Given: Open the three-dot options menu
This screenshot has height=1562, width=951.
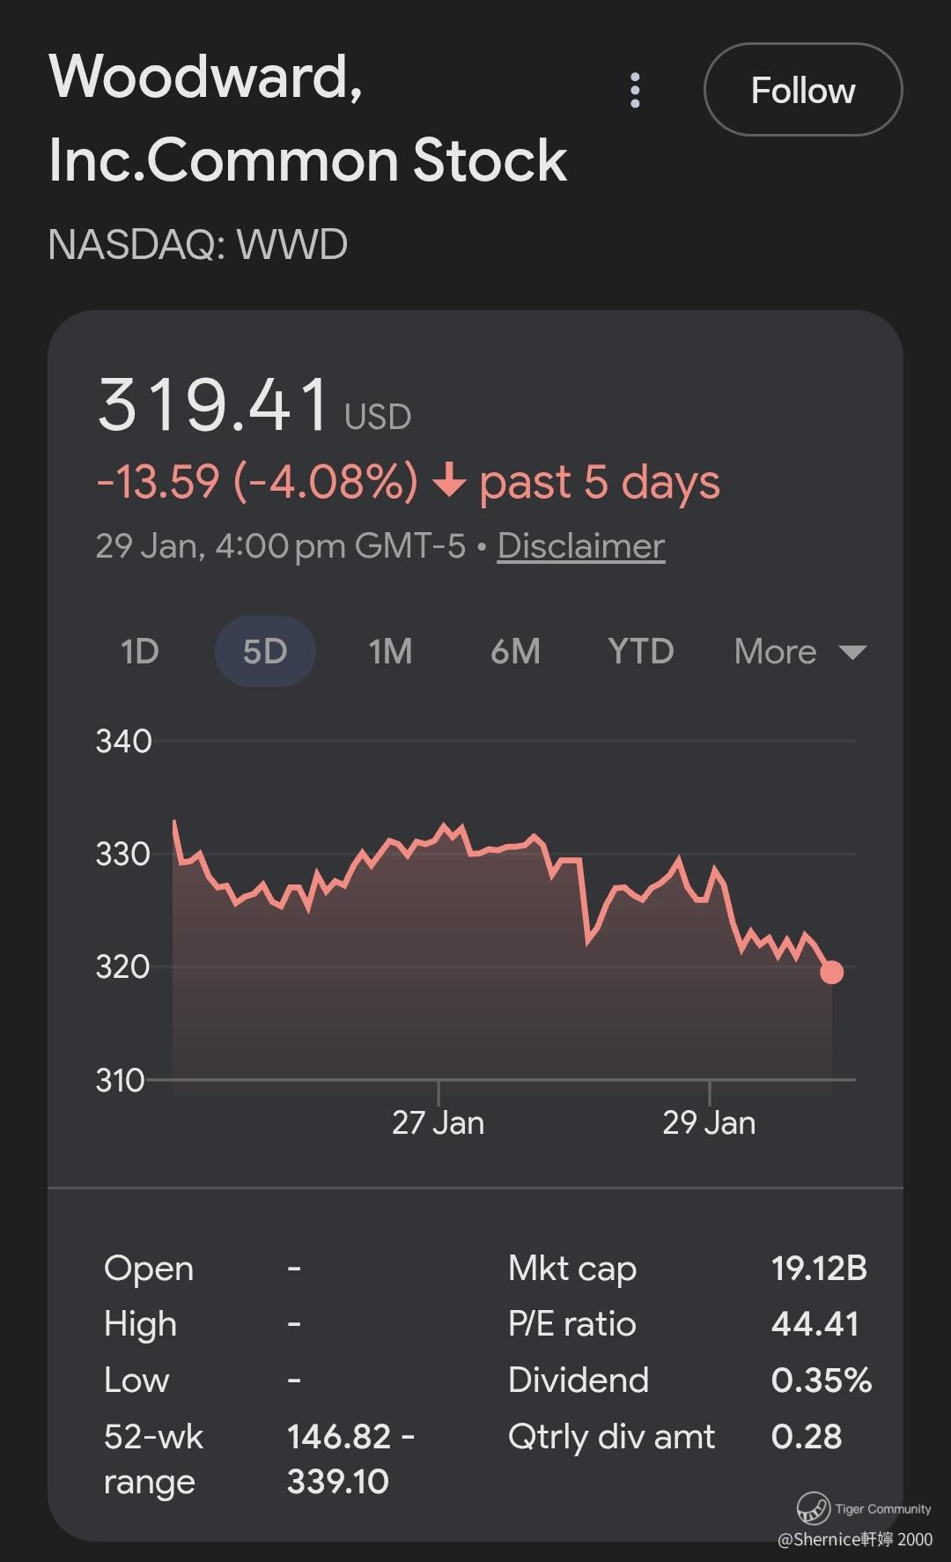Looking at the screenshot, I should 635,91.
